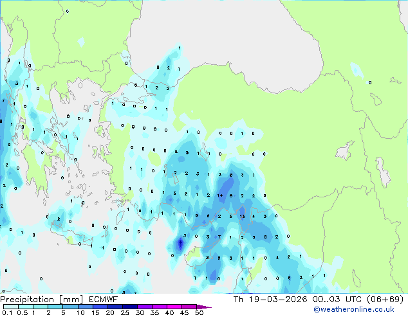The height and width of the screenshot is (315, 408).
Task: Pick the 30–35 mm purple legend box
Action: coord(144,307)
